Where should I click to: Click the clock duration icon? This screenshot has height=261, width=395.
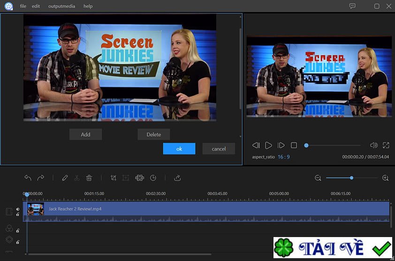[153, 178]
